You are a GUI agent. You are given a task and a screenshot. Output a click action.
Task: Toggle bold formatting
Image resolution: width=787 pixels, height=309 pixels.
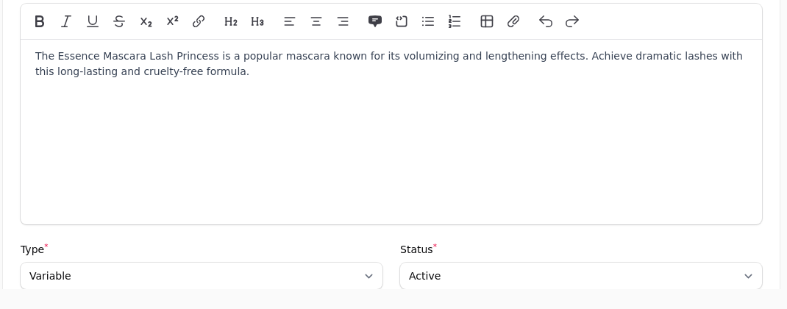39,21
